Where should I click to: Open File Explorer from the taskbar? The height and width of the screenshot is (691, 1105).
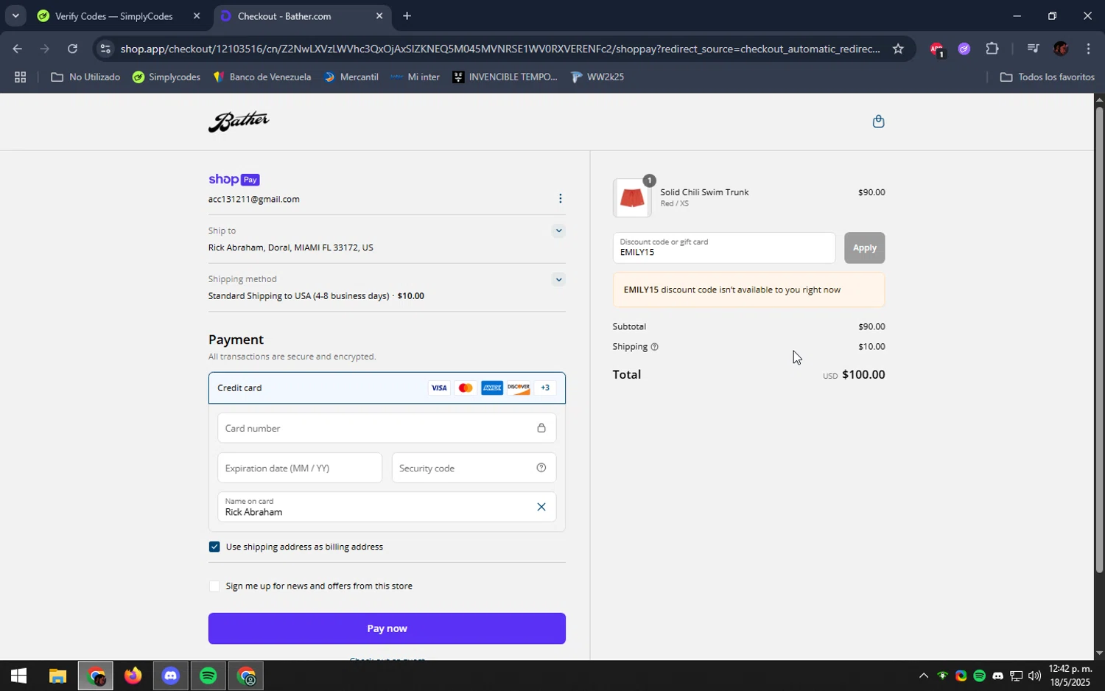pyautogui.click(x=57, y=676)
